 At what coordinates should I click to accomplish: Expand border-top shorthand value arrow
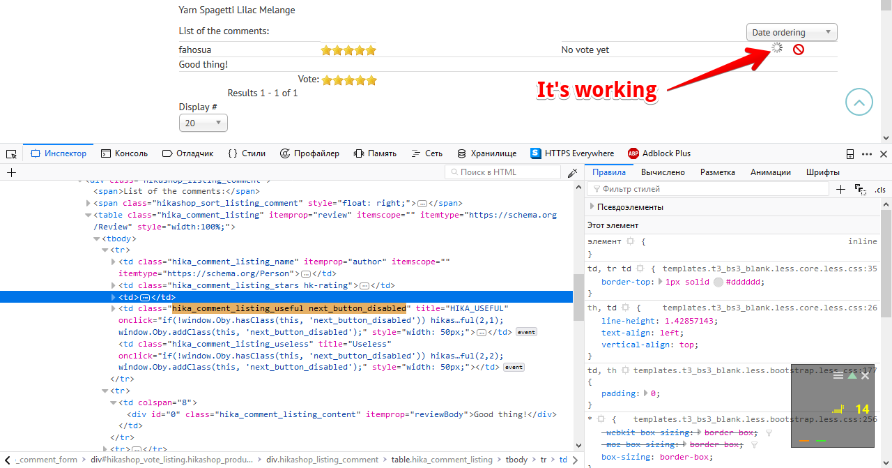pos(661,282)
